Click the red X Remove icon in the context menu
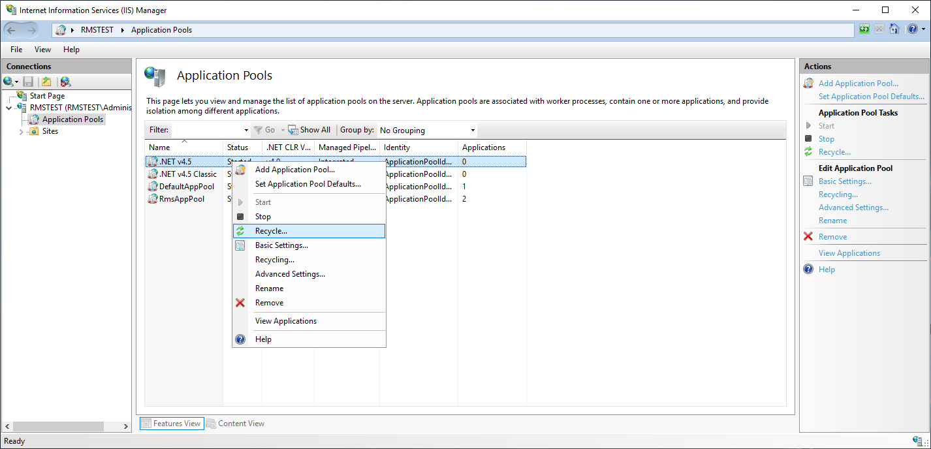Viewport: 931px width, 449px height. tap(240, 303)
